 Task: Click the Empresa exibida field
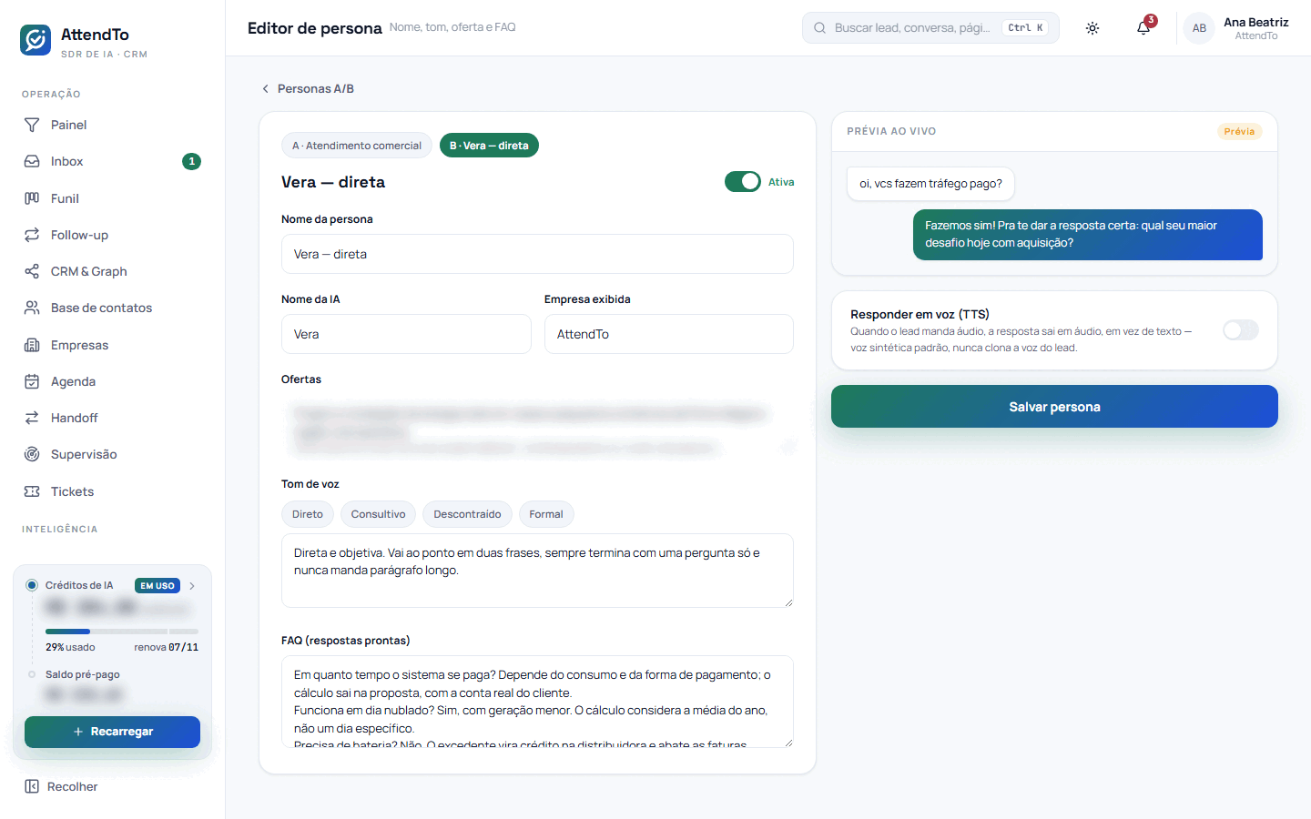pos(669,334)
